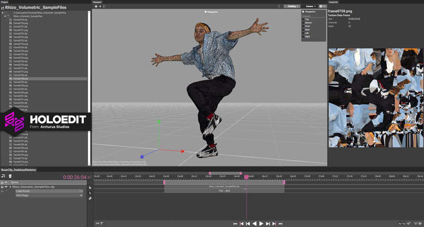Click the trash icon in the timeline panel
This screenshot has width=424, height=227.
click(x=10, y=176)
